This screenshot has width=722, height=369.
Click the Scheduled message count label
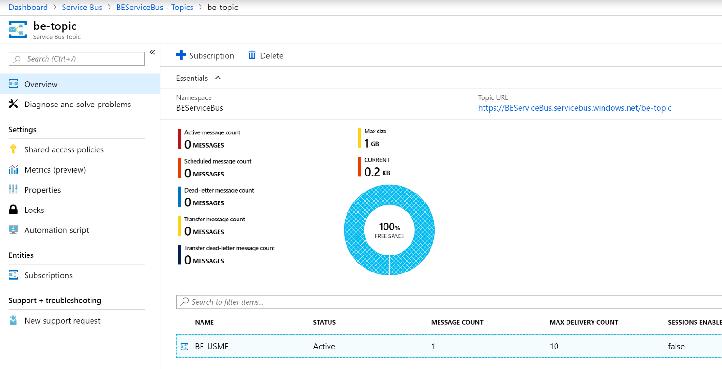(218, 161)
